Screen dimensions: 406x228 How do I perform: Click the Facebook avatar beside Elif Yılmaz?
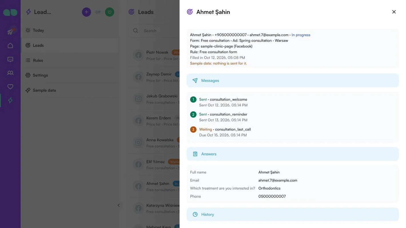point(138,164)
